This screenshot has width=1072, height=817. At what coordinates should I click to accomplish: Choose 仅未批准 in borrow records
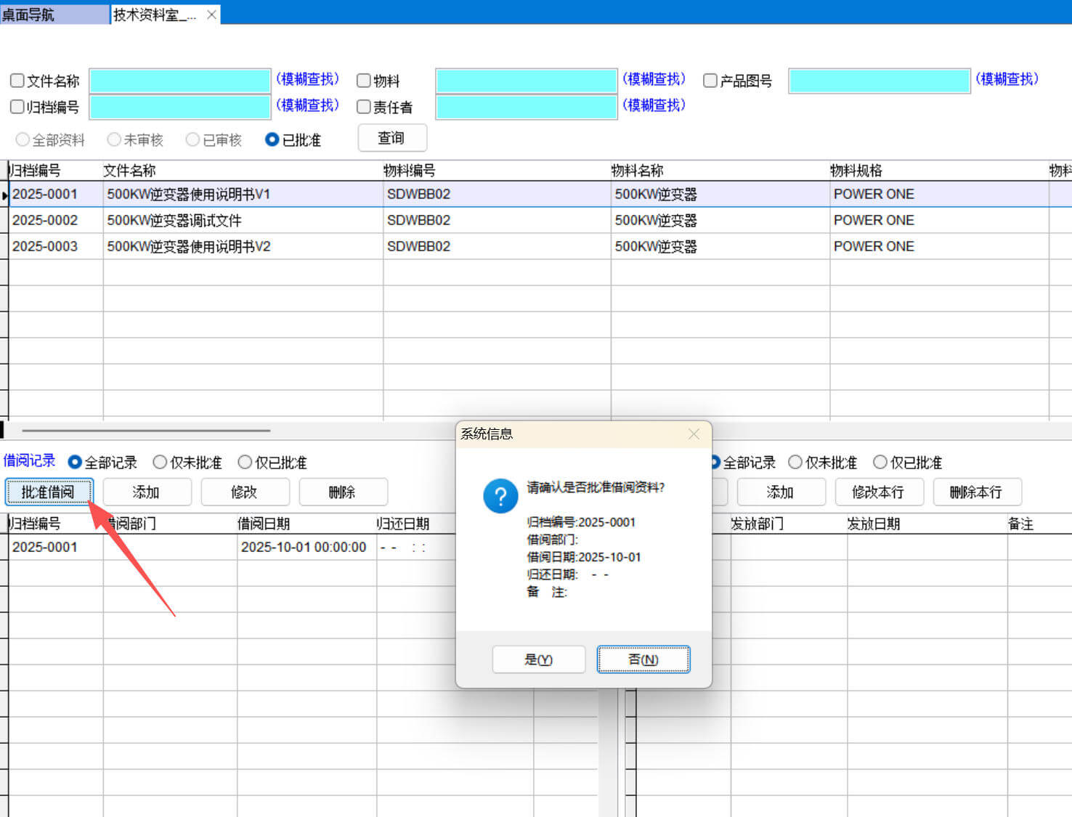(x=160, y=462)
